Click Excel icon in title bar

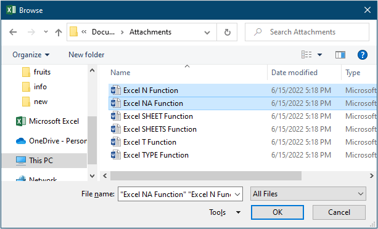[11, 10]
